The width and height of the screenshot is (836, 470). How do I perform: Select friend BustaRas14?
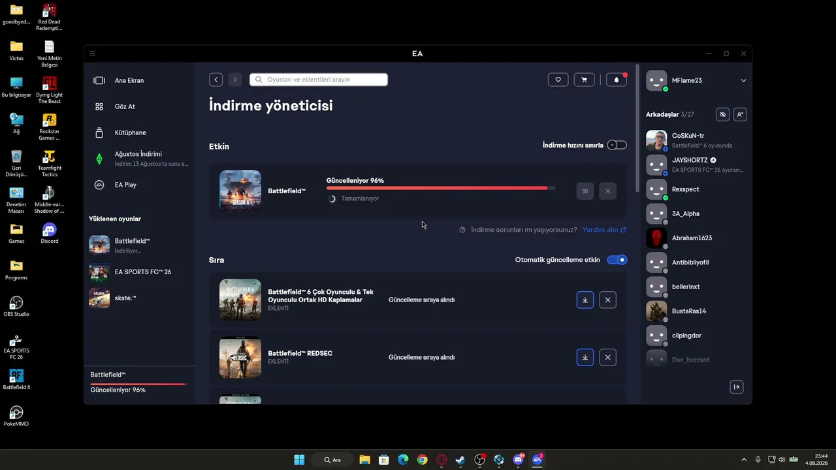[696, 311]
